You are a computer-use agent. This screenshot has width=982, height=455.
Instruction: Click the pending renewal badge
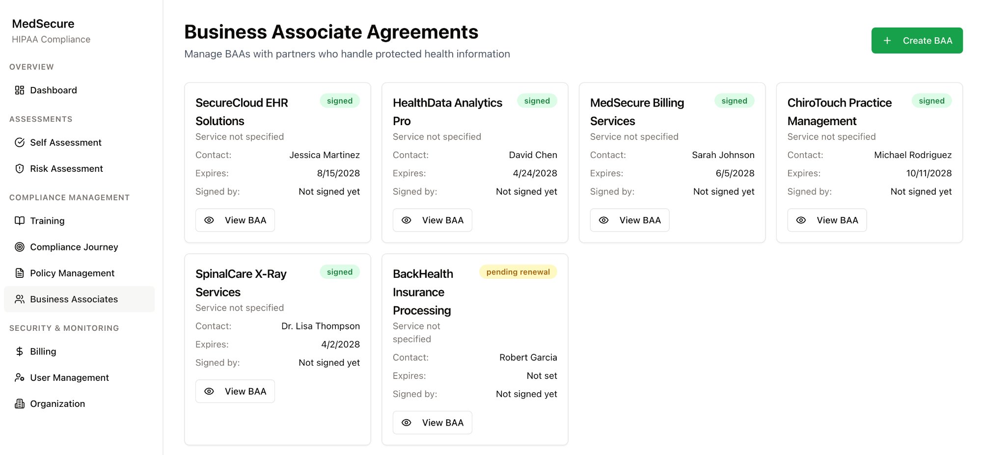(x=518, y=271)
